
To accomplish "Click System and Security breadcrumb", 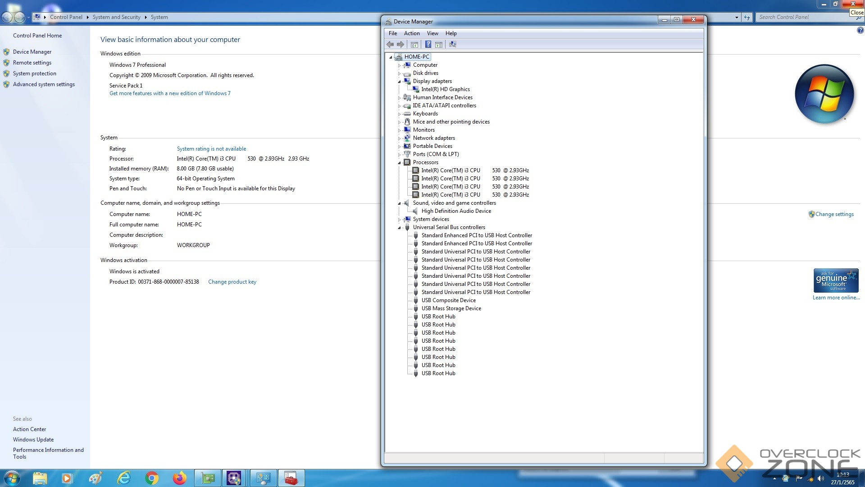I will 116,17.
